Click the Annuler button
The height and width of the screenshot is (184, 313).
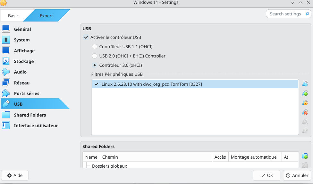[x=297, y=175]
